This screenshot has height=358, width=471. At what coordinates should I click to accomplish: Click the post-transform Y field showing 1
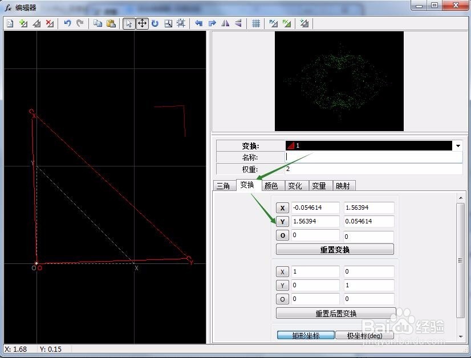click(x=369, y=285)
